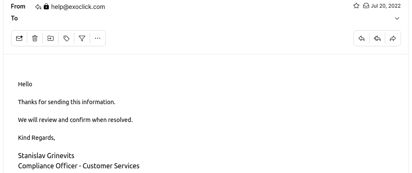This screenshot has height=173, width=412.
Task: Reply to the sender
Action: (x=361, y=38)
